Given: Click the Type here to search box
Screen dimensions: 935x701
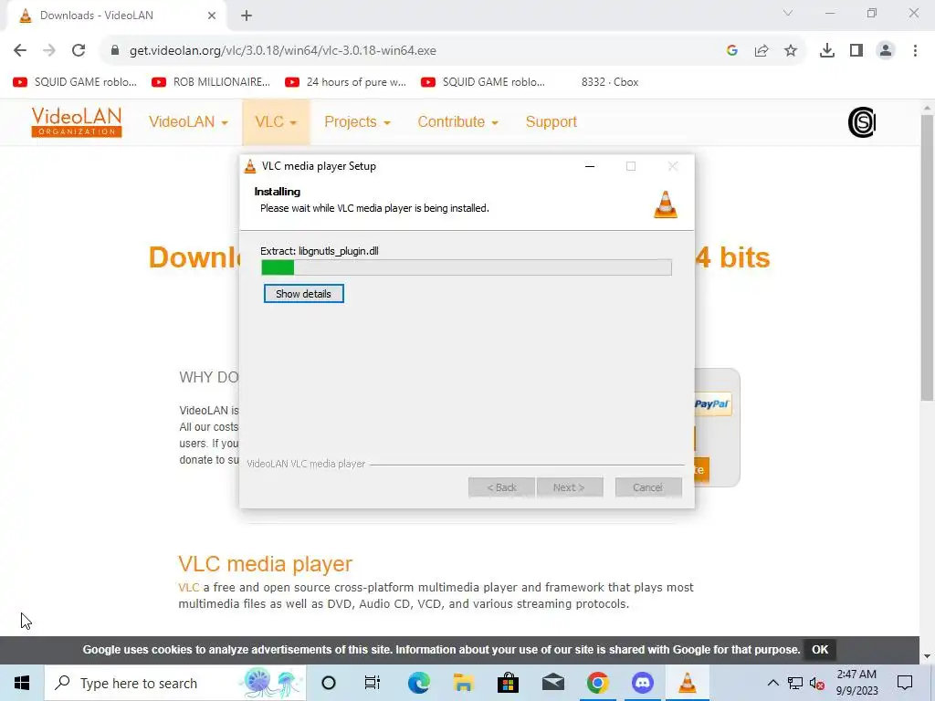Looking at the screenshot, I should tap(175, 683).
